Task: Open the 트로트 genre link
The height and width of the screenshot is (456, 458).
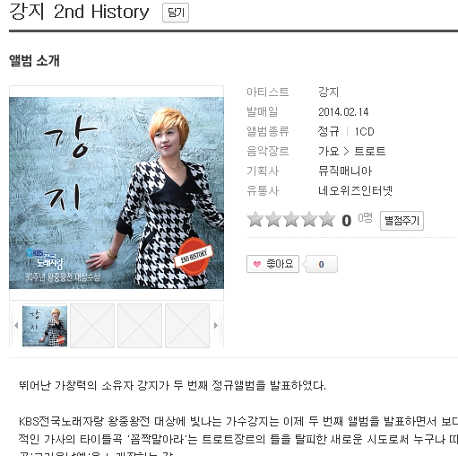Action: (x=370, y=151)
